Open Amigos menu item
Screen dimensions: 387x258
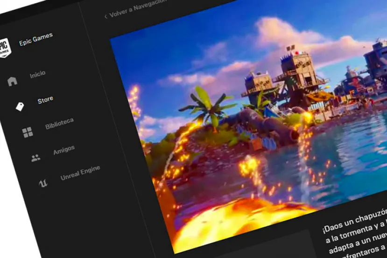[x=64, y=150]
